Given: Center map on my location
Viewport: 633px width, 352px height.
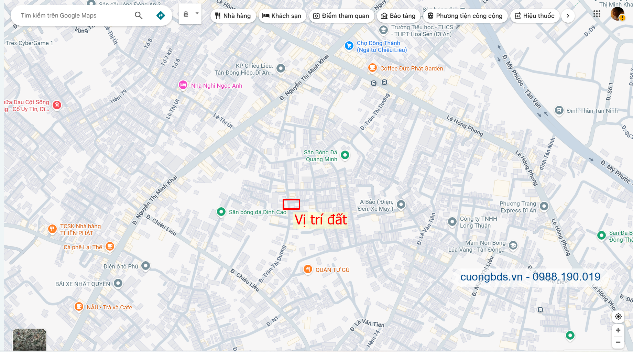Looking at the screenshot, I should (x=618, y=317).
